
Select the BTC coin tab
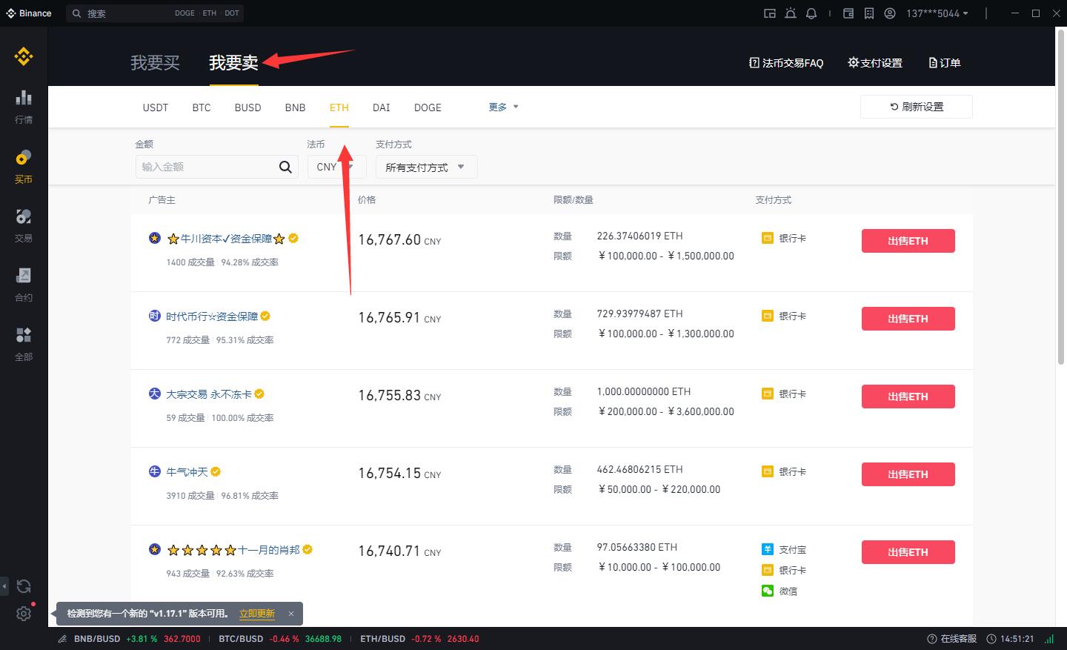pos(202,107)
